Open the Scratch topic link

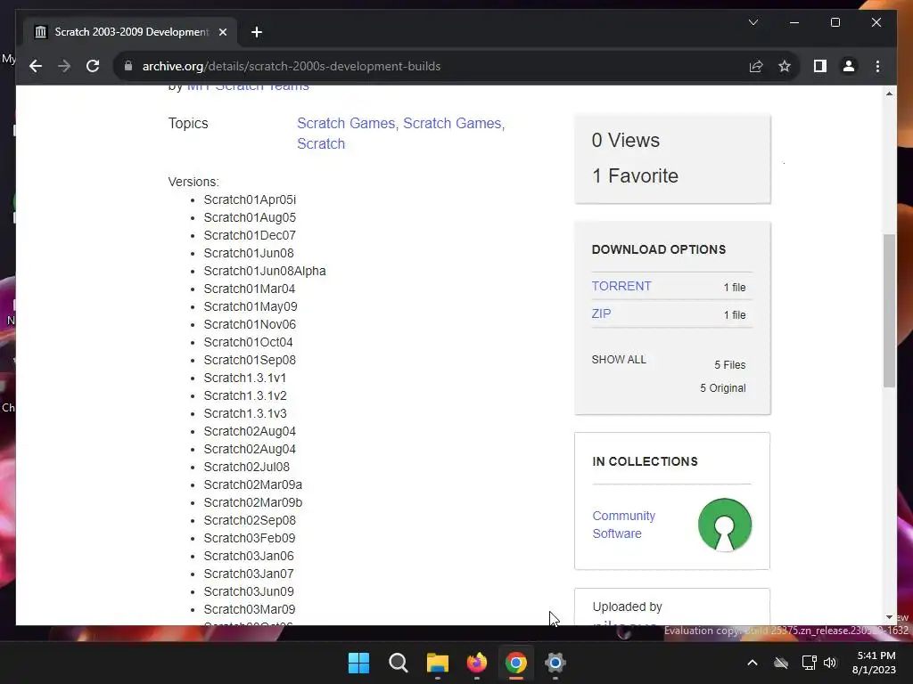pyautogui.click(x=321, y=143)
